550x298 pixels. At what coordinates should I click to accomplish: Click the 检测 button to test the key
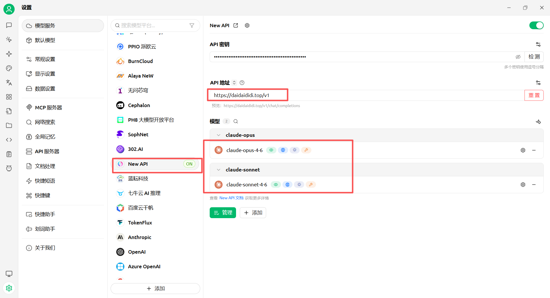(534, 57)
